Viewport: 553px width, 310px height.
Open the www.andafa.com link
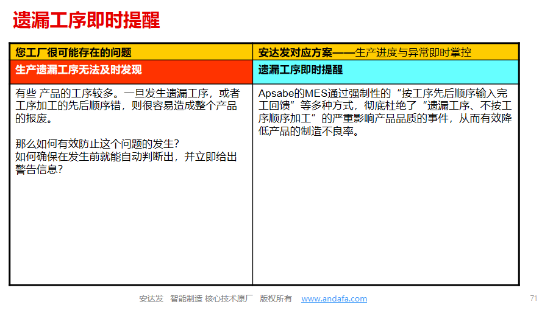334,298
